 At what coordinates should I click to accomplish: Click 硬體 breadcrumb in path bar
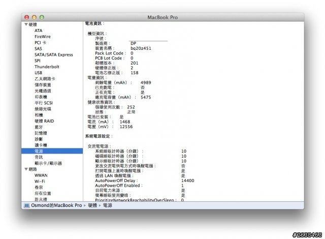(92, 205)
